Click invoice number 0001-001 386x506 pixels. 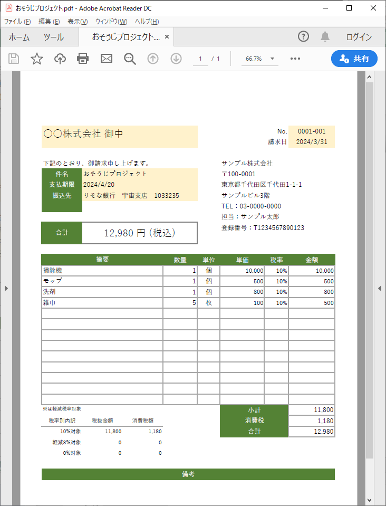[x=312, y=131]
